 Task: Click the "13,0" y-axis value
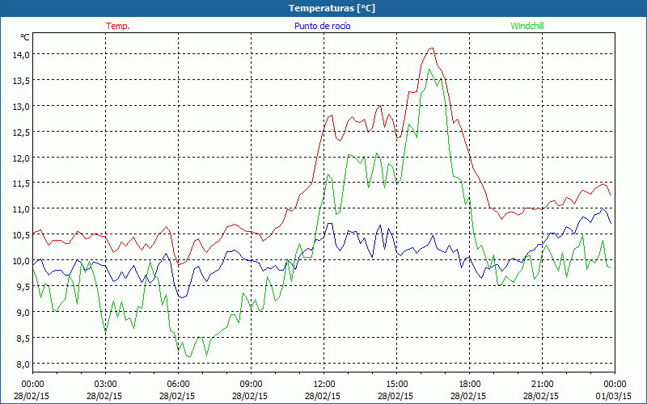pos(21,106)
